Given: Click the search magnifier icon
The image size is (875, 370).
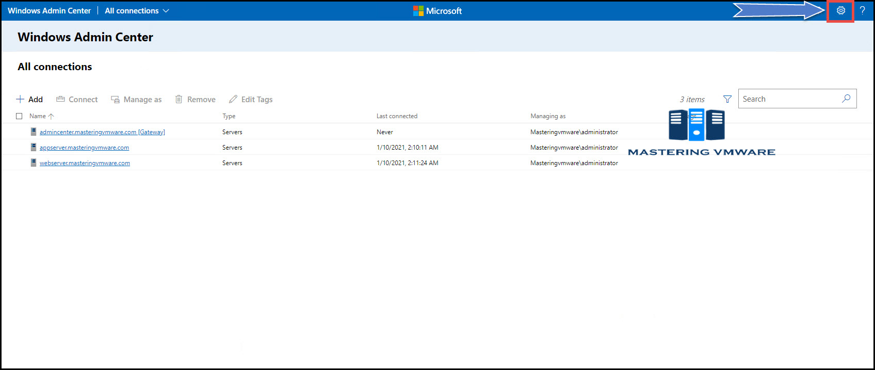Looking at the screenshot, I should [x=846, y=99].
